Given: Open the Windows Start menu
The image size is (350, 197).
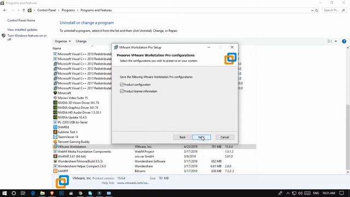Looking at the screenshot, I should (x=4, y=193).
